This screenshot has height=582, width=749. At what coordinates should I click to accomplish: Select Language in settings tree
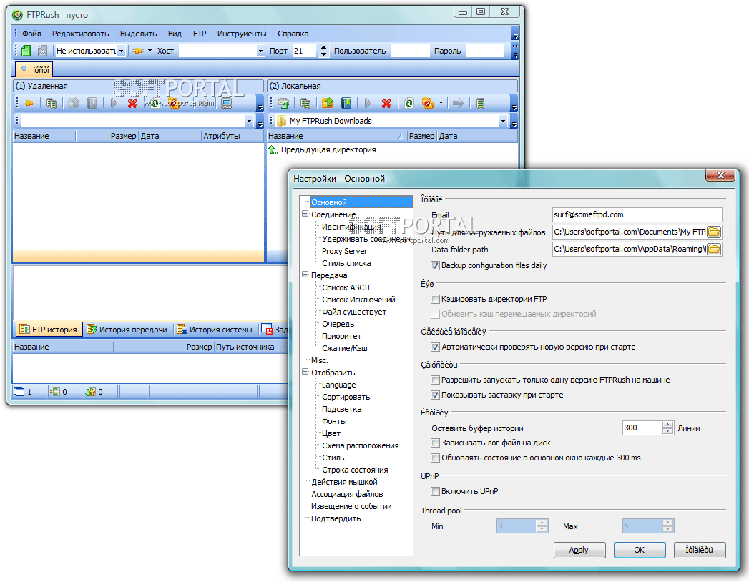[338, 385]
